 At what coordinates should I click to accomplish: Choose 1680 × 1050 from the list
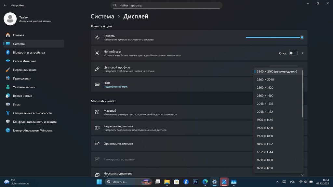coord(278,160)
